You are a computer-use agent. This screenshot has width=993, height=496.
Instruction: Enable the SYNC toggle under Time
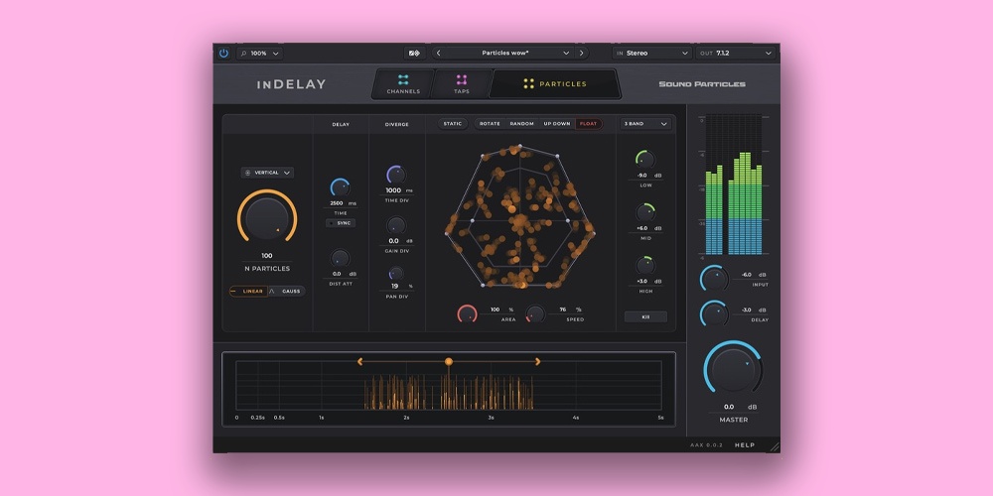341,223
